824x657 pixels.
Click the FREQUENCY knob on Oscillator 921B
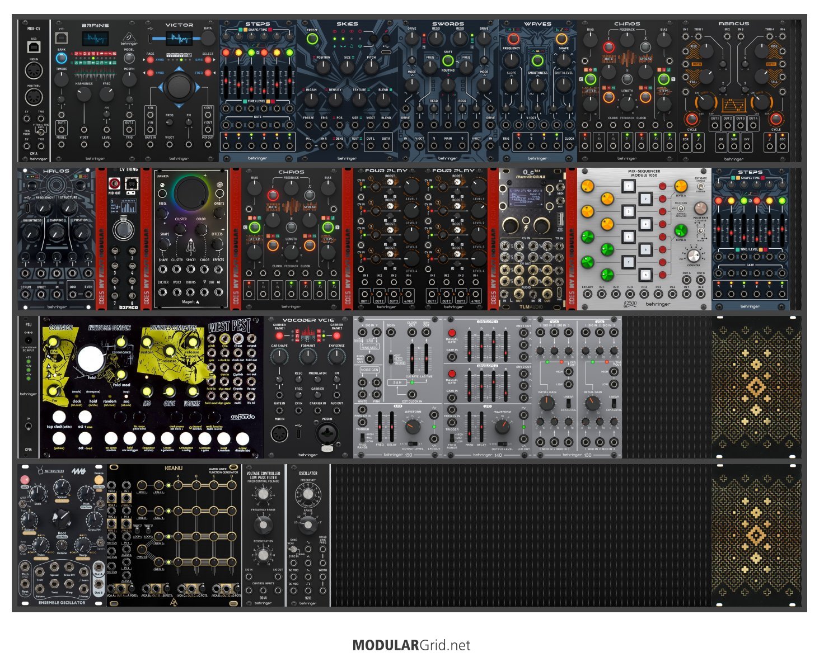coord(308,494)
